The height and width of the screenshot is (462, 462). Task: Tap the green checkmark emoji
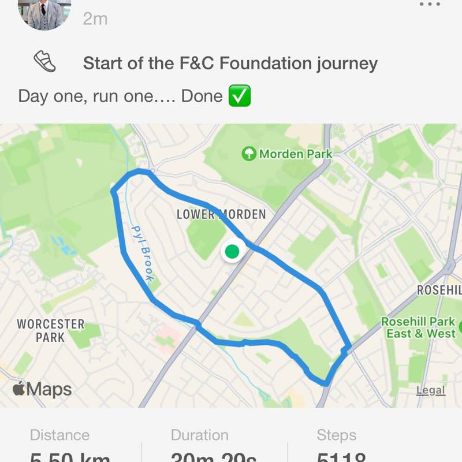pyautogui.click(x=240, y=96)
